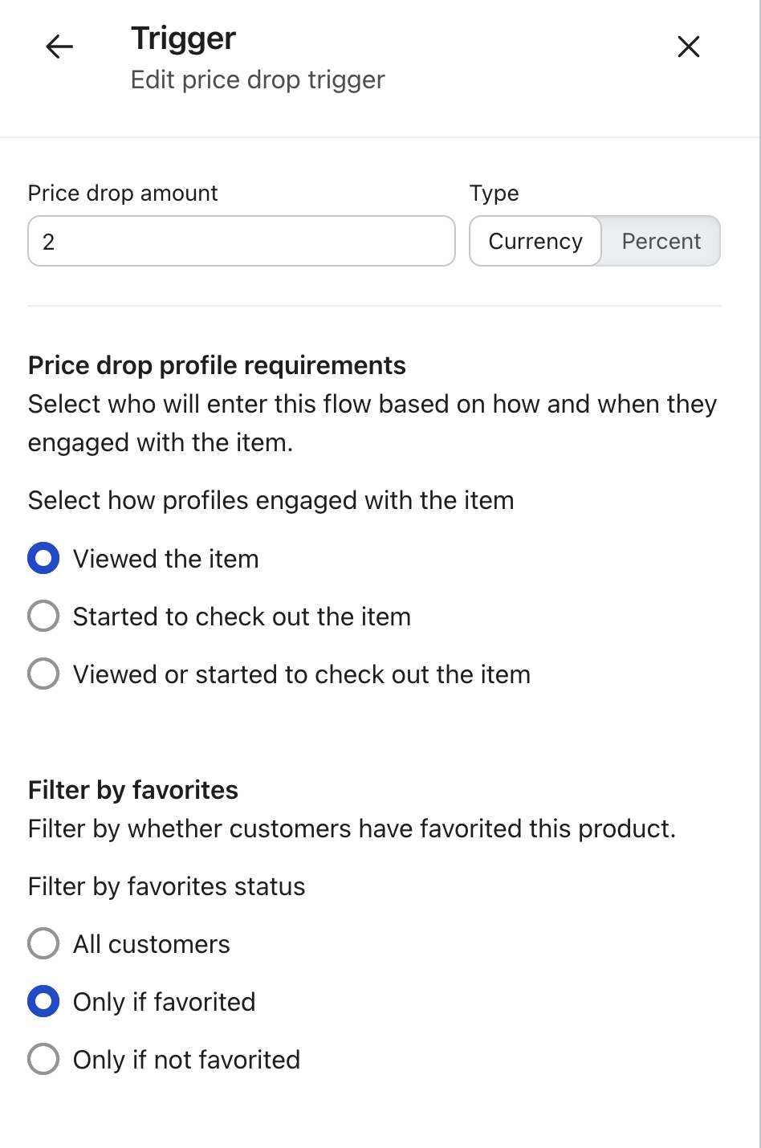Click the "All customers" option text
Screen dimensions: 761x1148
point(152,944)
